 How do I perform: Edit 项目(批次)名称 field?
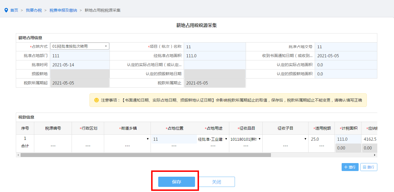point(215,47)
